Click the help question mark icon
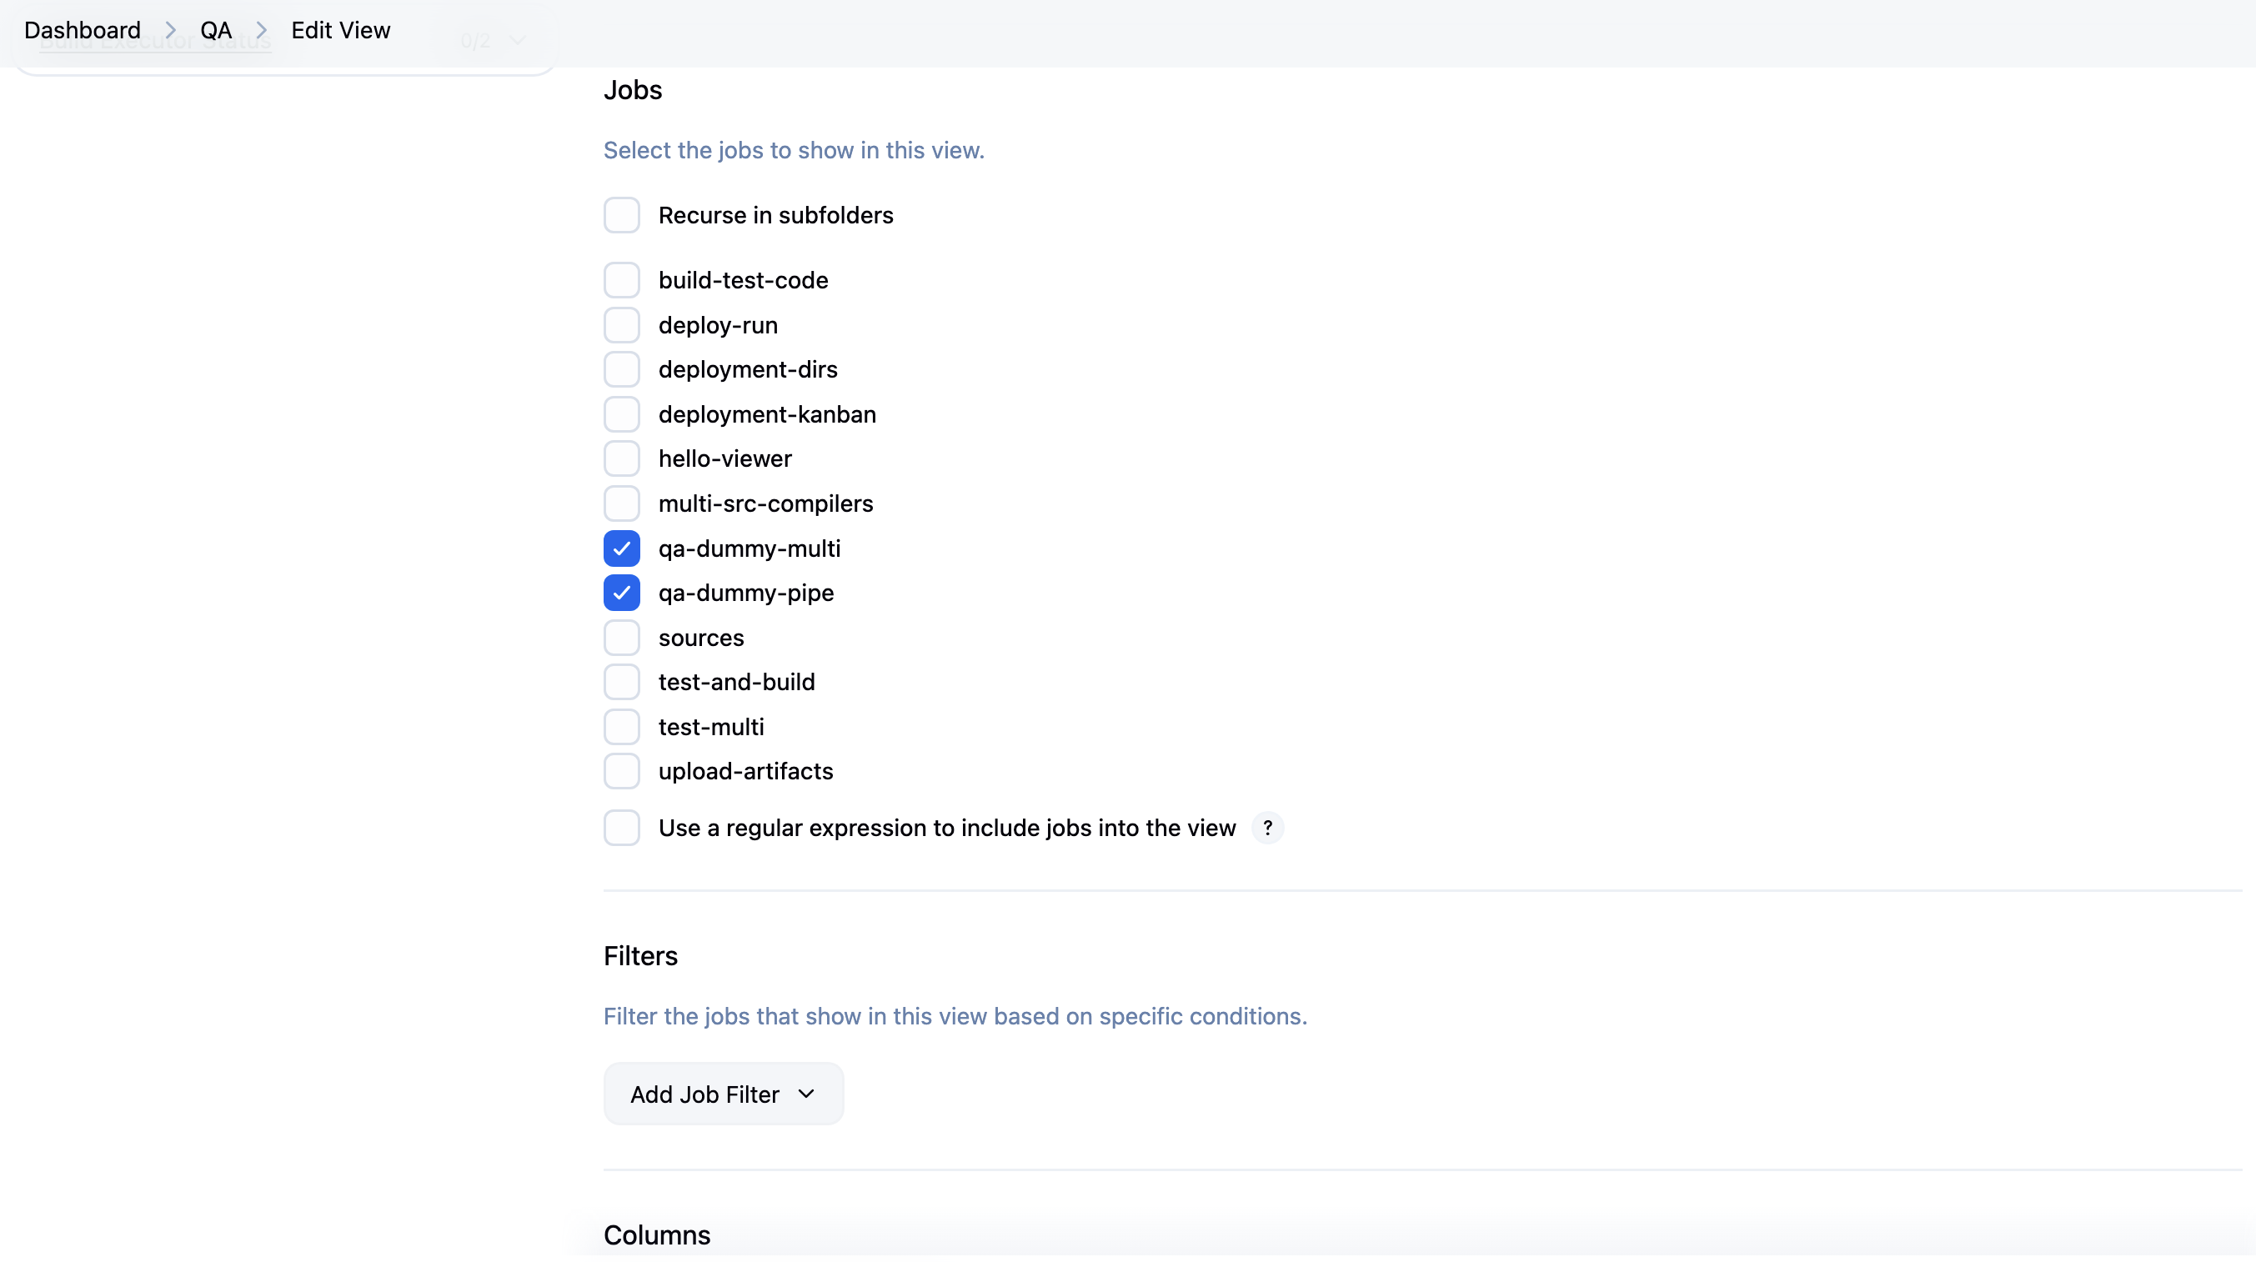 (x=1267, y=828)
